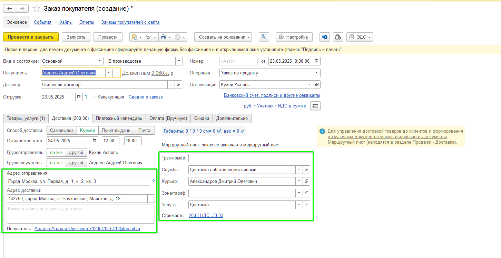Open the Товары, услуги tab
Image resolution: width=501 pixels, height=258 pixels.
click(26, 118)
